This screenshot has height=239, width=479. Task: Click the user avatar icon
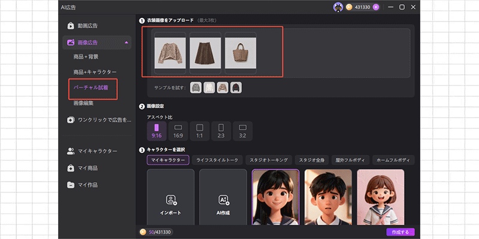point(338,7)
